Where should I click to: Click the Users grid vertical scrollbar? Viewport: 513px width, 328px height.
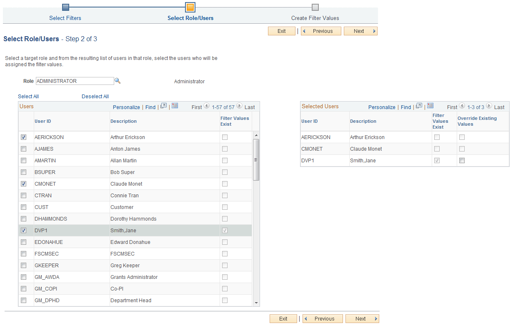(256, 158)
